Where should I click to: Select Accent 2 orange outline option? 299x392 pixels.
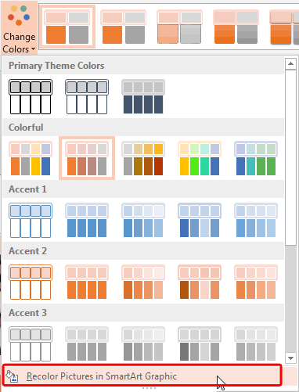(31, 282)
